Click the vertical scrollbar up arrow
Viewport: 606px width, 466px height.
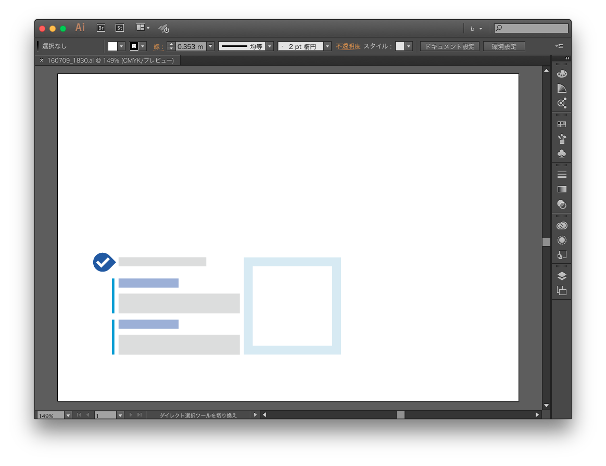coord(546,70)
